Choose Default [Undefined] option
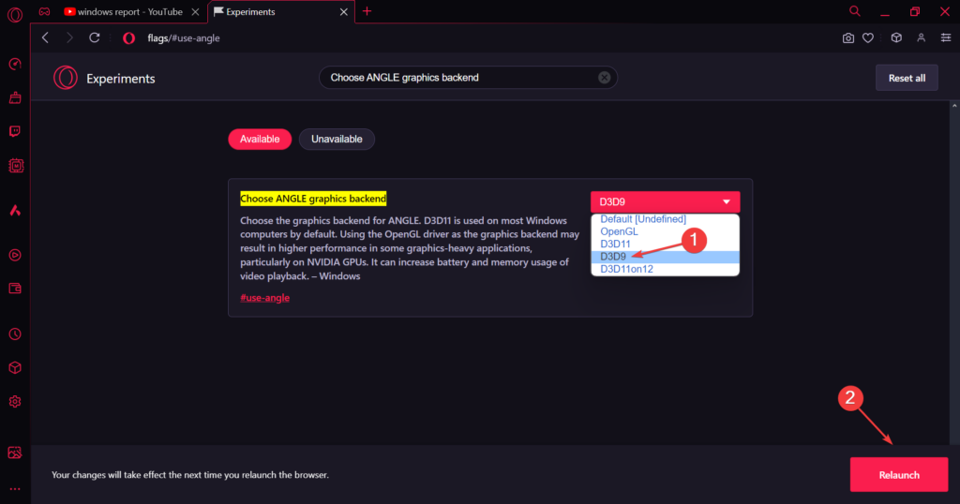Screen dimensions: 960x504 (665, 219)
